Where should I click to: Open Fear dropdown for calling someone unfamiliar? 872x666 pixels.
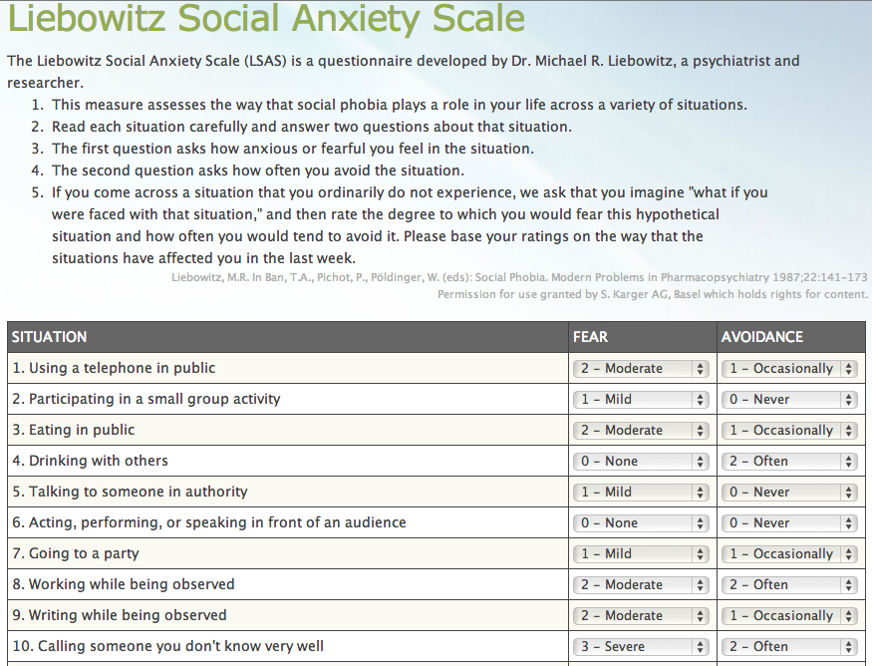[x=640, y=646]
